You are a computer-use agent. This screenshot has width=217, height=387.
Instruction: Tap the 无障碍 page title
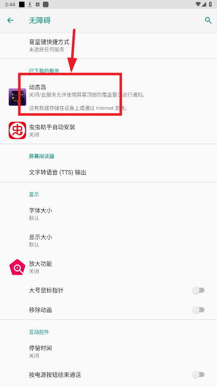[40, 20]
